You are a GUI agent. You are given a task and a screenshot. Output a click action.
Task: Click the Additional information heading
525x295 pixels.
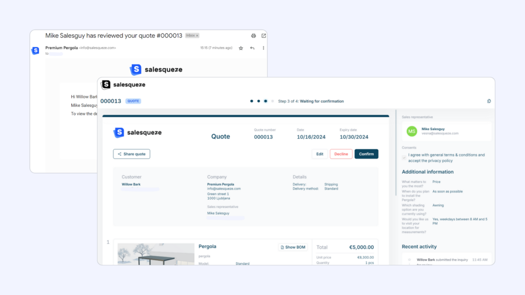coord(428,172)
